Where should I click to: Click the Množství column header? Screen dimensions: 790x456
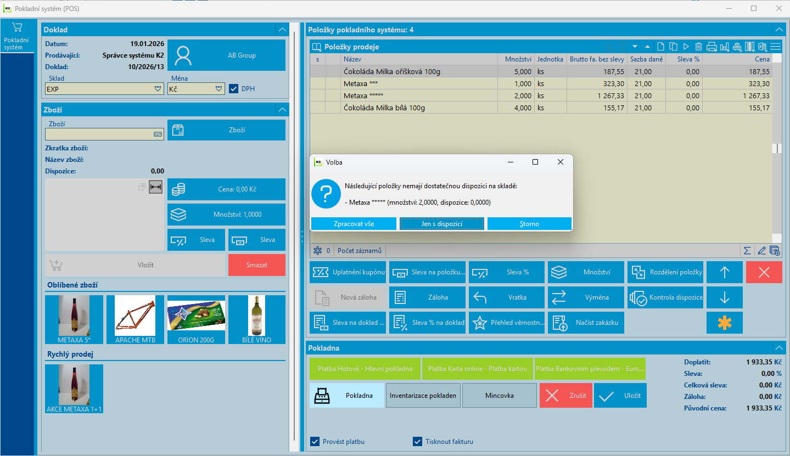pos(516,59)
